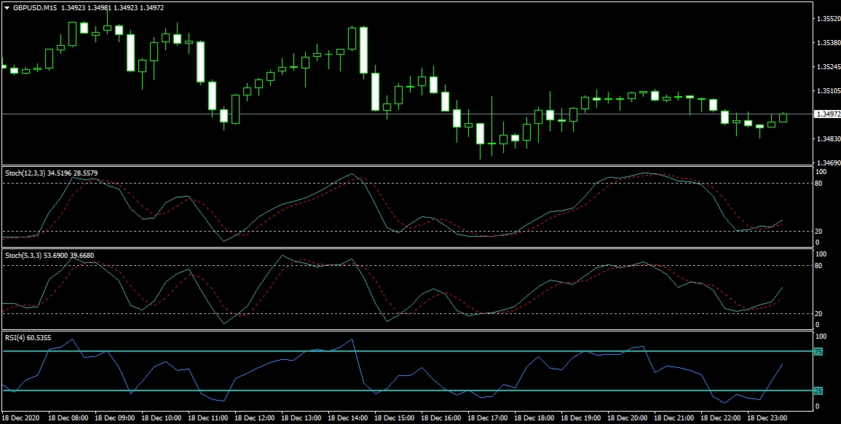Screen dimensions: 841x424
Task: Click the 18 Dec 14:00 time label
Action: 349,419
